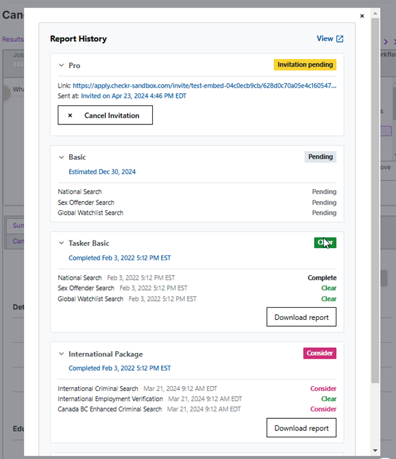
Task: Open the external-link icon beside View
Action: click(x=340, y=39)
